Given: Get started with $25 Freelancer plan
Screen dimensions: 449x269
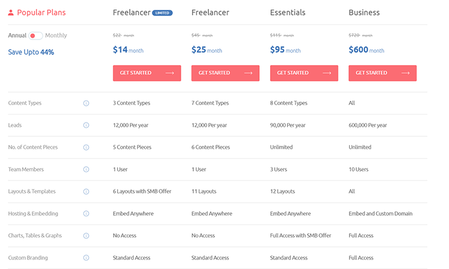Looking at the screenshot, I should tap(225, 73).
